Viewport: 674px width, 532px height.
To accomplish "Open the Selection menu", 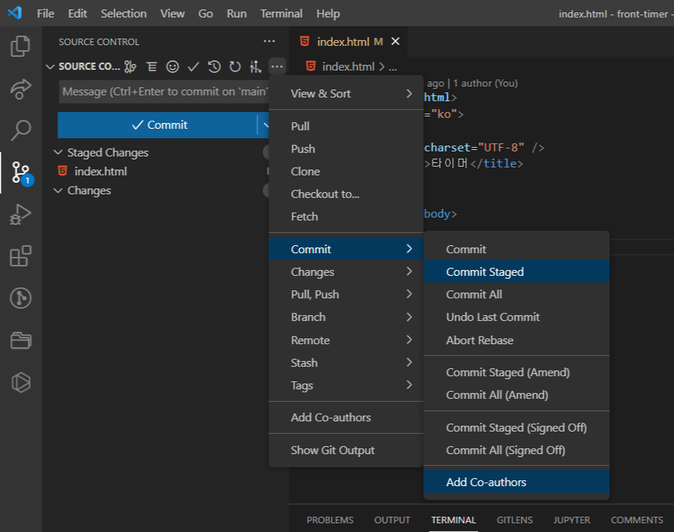I will 124,13.
